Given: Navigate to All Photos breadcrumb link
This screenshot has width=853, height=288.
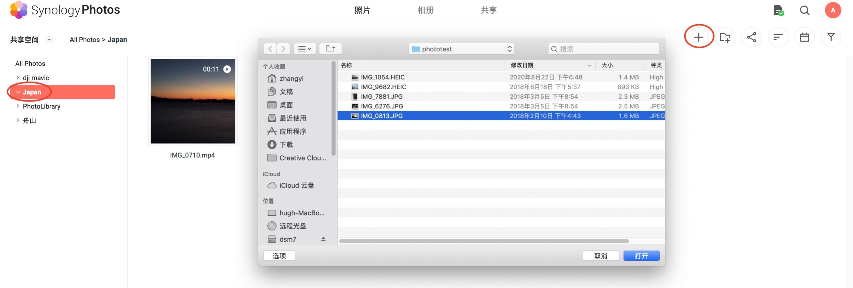Looking at the screenshot, I should coord(85,40).
